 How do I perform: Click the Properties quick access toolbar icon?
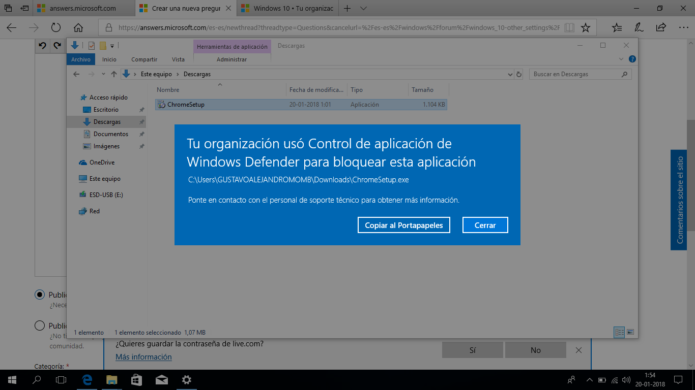[92, 46]
